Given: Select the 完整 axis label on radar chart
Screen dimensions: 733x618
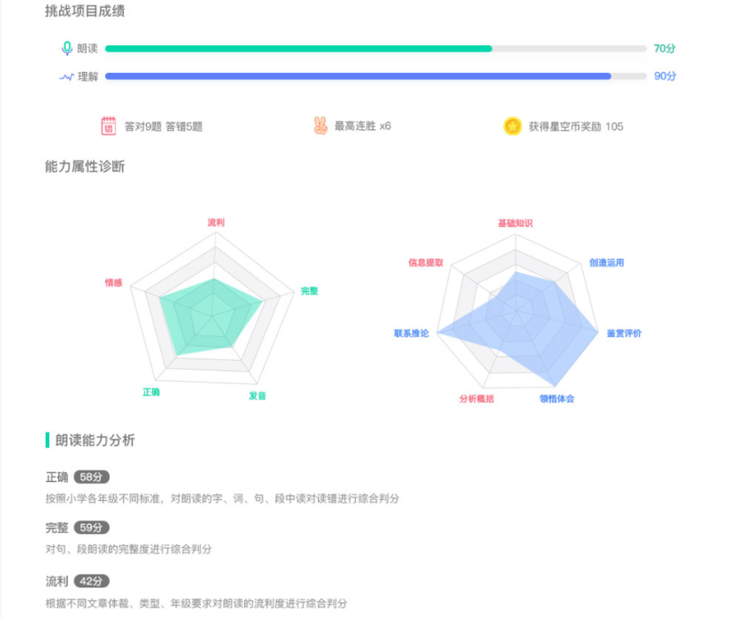Looking at the screenshot, I should tap(309, 291).
